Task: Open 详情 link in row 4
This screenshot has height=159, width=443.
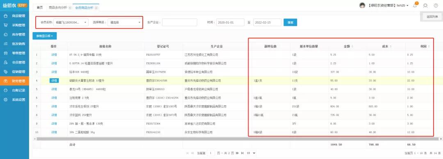Action: tap(54, 81)
